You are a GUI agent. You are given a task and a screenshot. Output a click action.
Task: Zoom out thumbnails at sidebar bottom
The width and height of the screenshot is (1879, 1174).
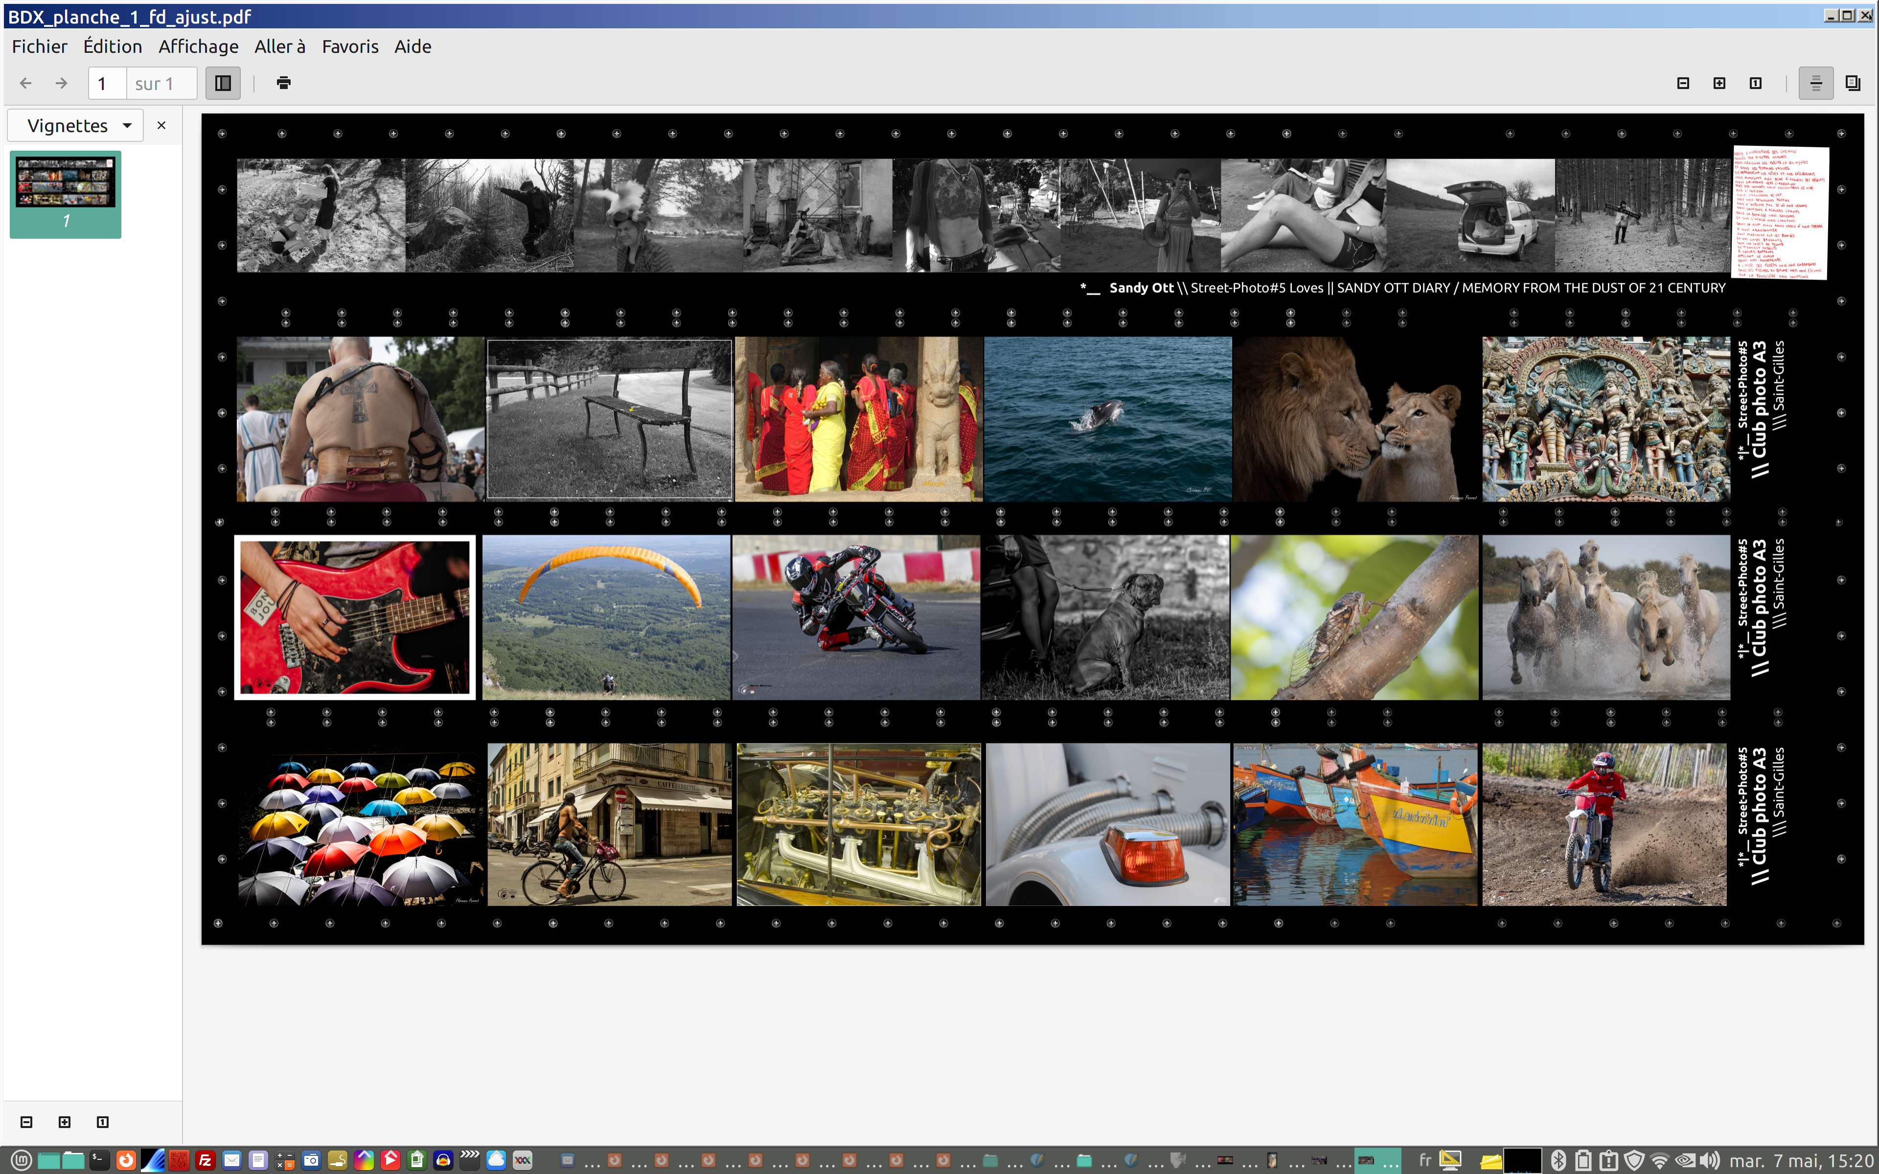[x=26, y=1122]
